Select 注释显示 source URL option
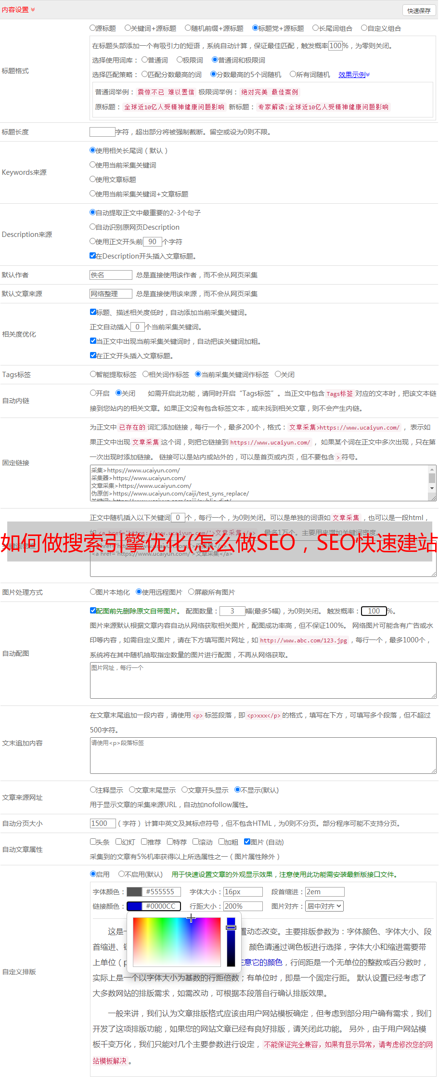 (93, 790)
